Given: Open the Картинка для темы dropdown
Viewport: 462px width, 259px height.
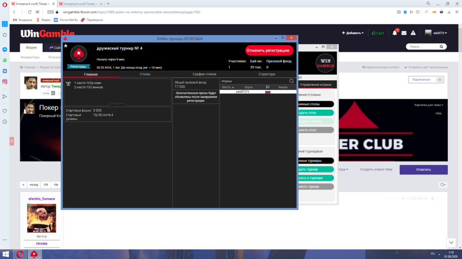Looking at the screenshot, I should click(x=428, y=105).
